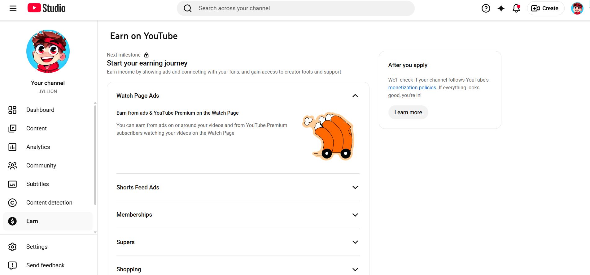The height and width of the screenshot is (275, 590).
Task: Click the Supers heading
Action: (x=125, y=242)
